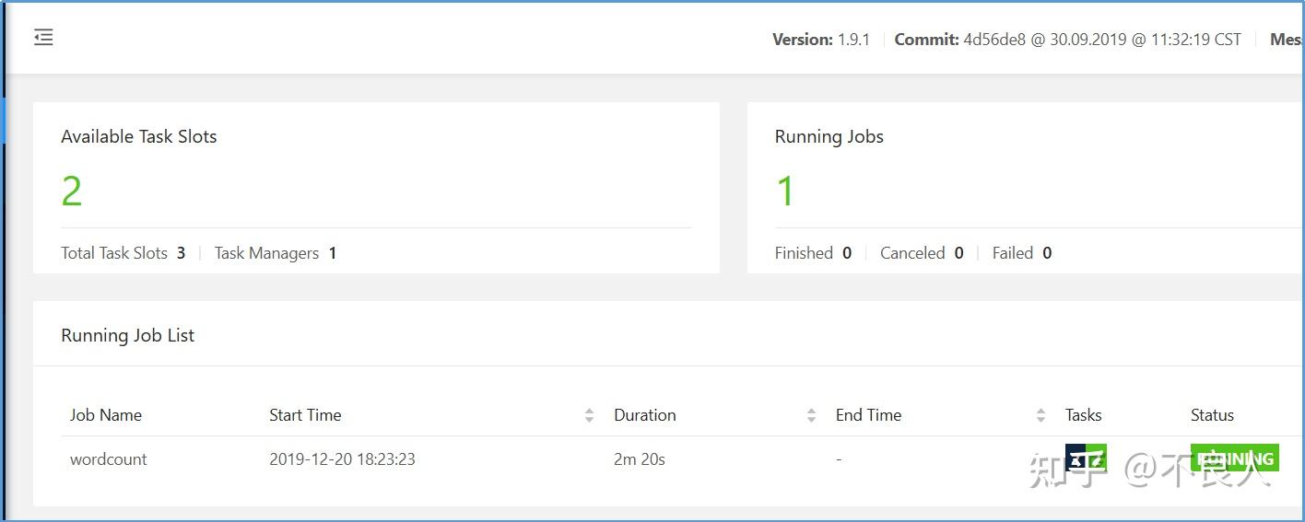Click the Running Jobs count 1

785,191
